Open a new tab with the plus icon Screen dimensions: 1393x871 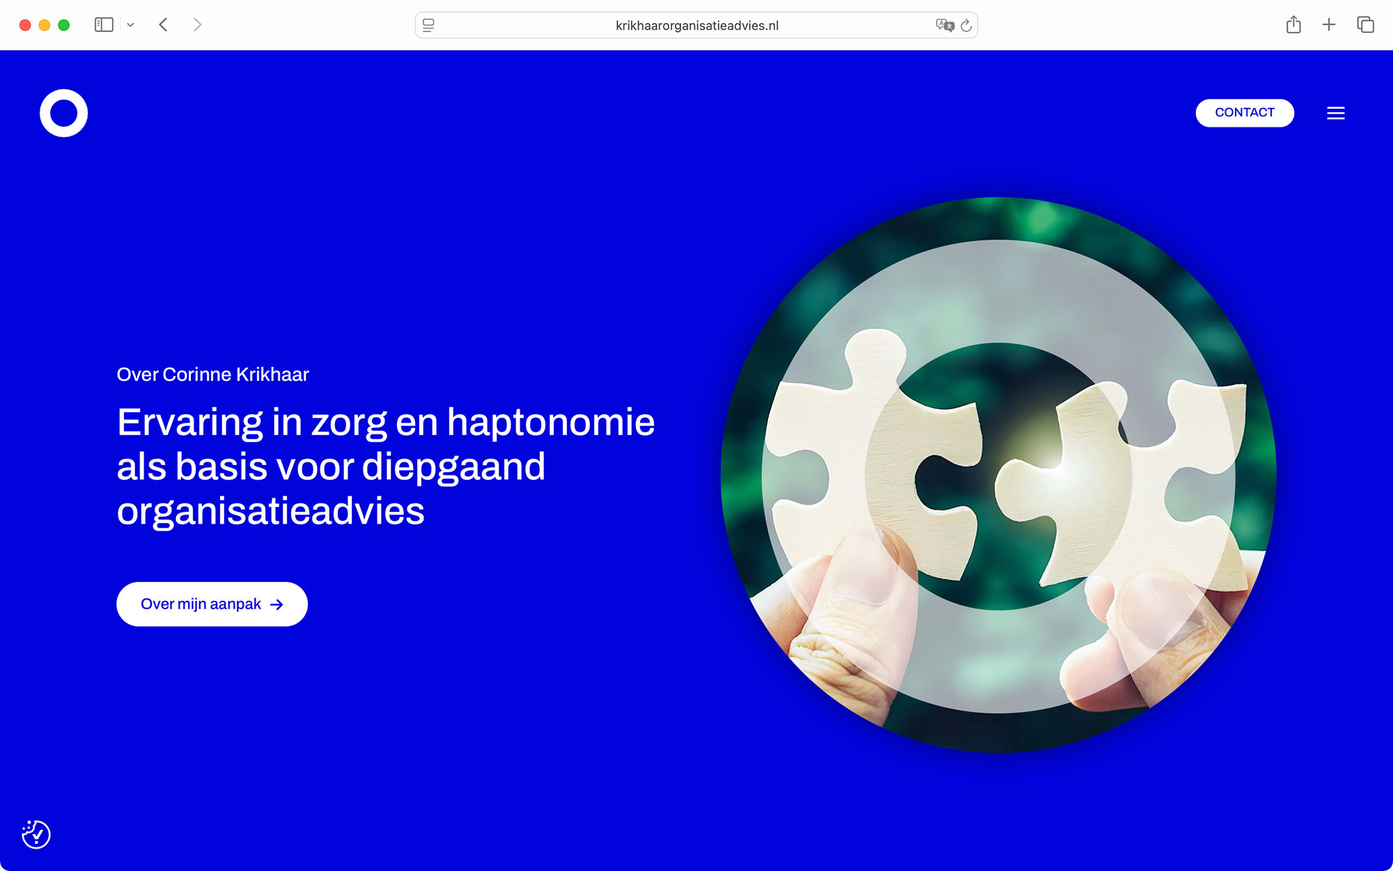click(x=1329, y=24)
